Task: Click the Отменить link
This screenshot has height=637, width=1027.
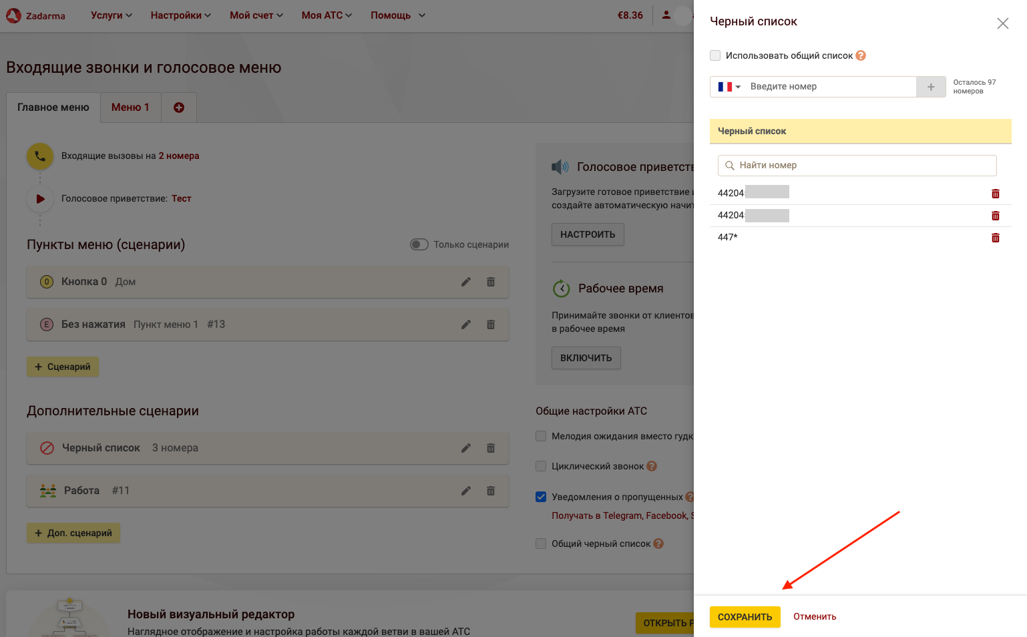Action: (815, 616)
